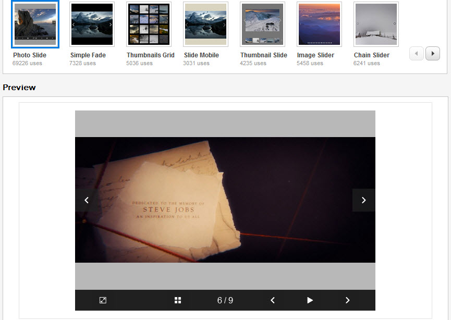Go to next slide in bottom toolbar
Image resolution: width=451 pixels, height=320 pixels.
[x=347, y=300]
